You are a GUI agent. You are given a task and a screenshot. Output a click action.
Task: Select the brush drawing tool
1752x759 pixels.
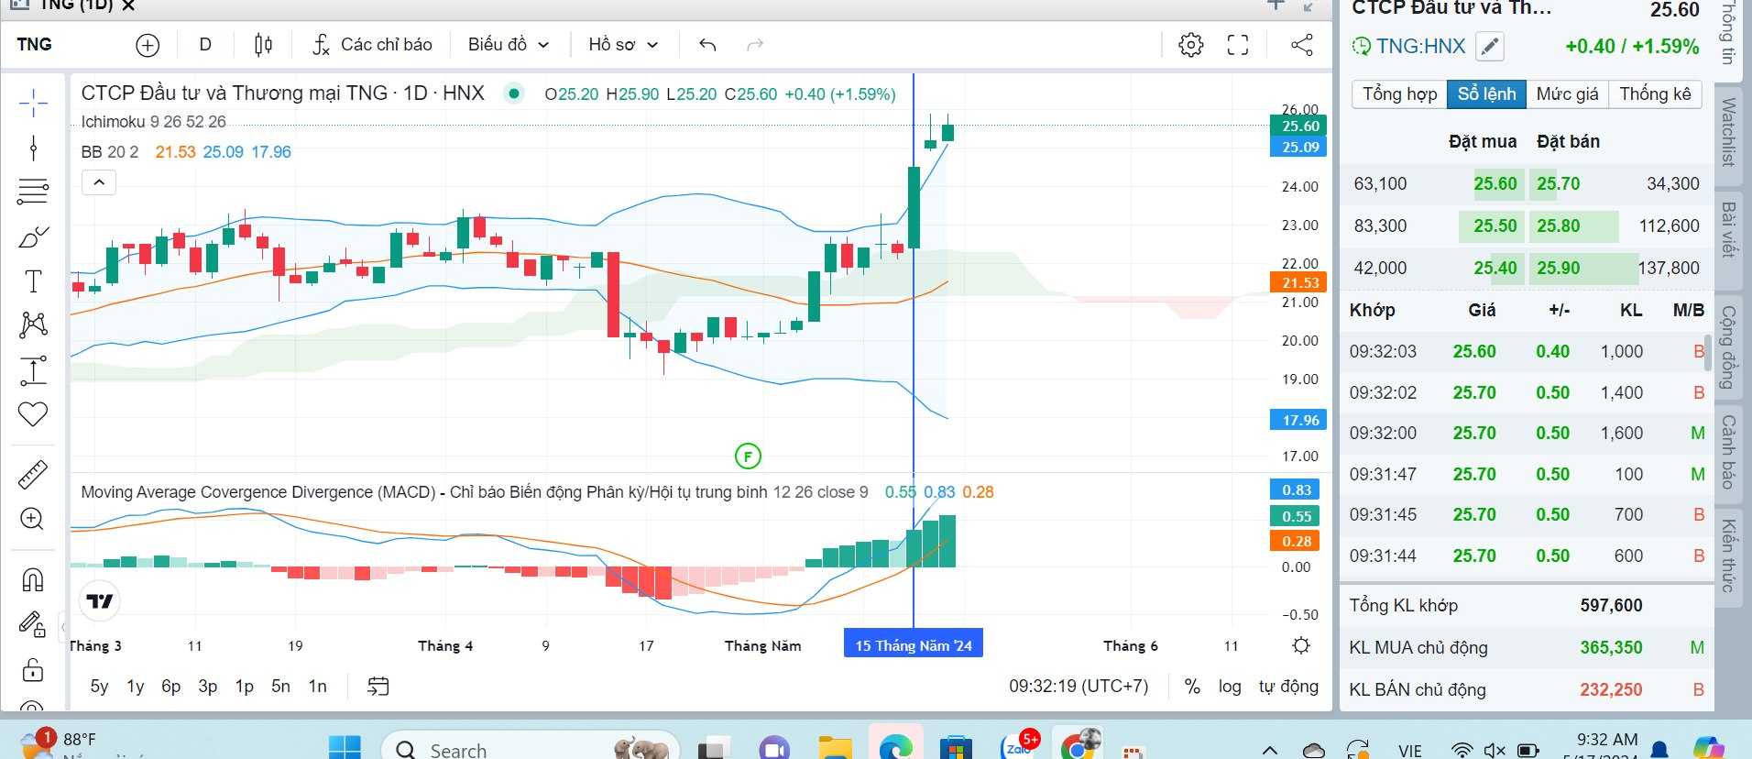pyautogui.click(x=33, y=236)
